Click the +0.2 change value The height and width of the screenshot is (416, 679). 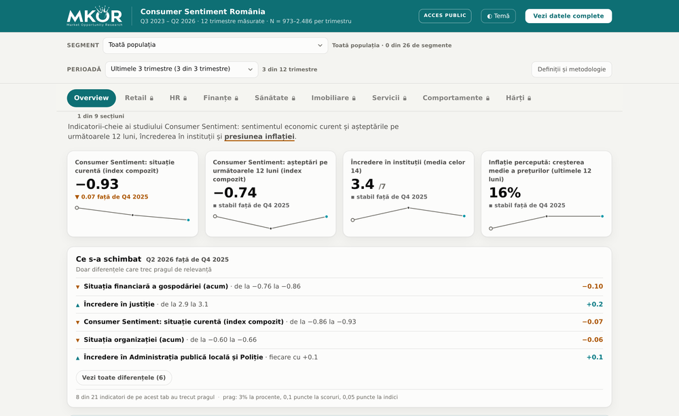pyautogui.click(x=595, y=305)
